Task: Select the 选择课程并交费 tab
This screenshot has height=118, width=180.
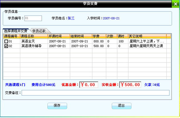Action: click(16, 31)
